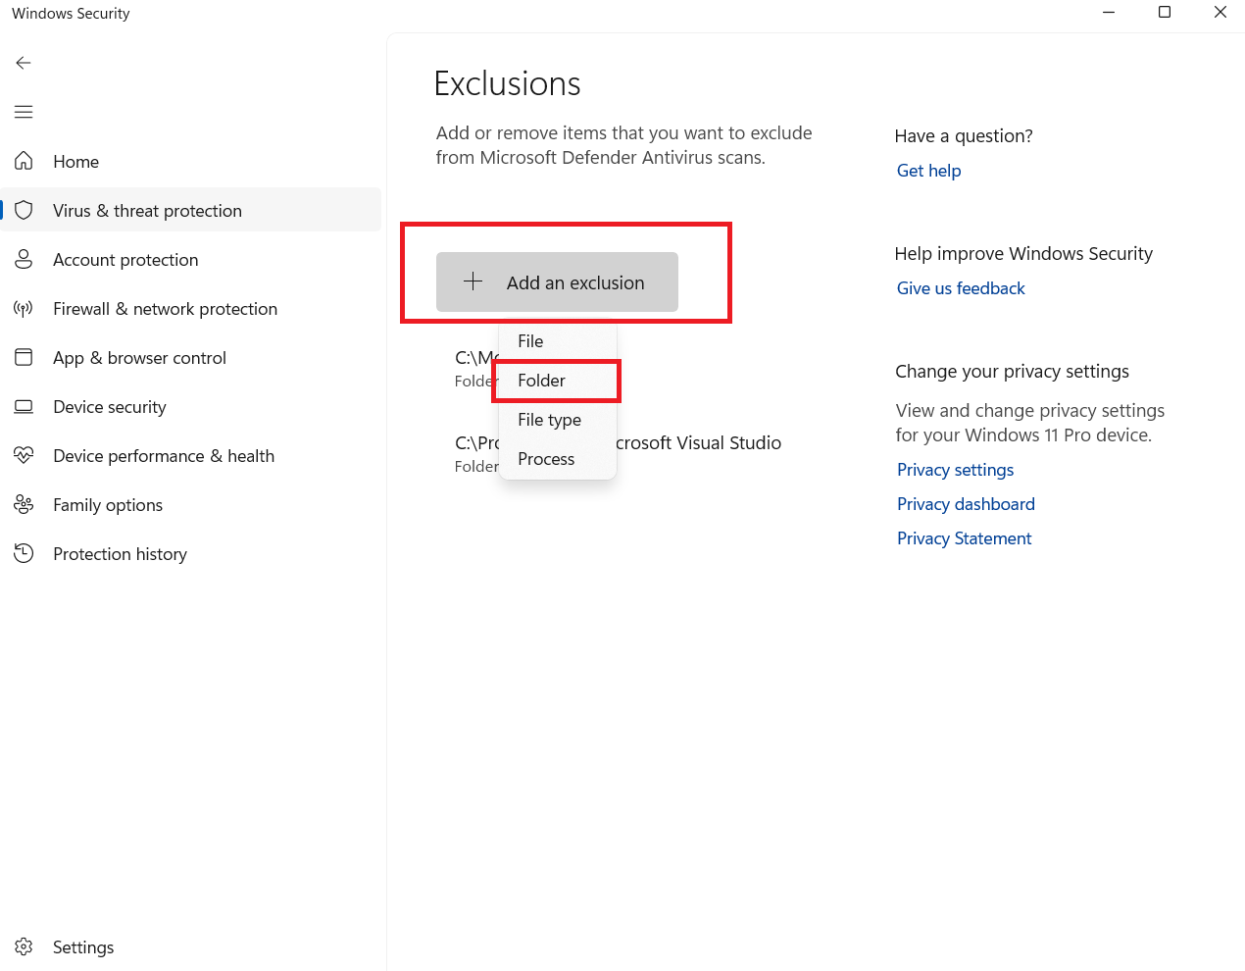
Task: Click the Device security laptop icon
Action: click(24, 406)
